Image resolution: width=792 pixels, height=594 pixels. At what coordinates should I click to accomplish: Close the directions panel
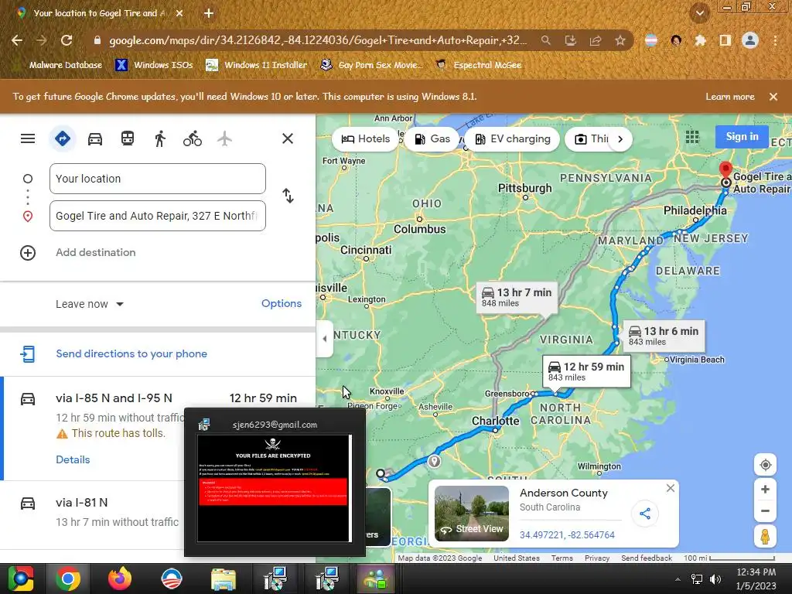[x=288, y=138]
